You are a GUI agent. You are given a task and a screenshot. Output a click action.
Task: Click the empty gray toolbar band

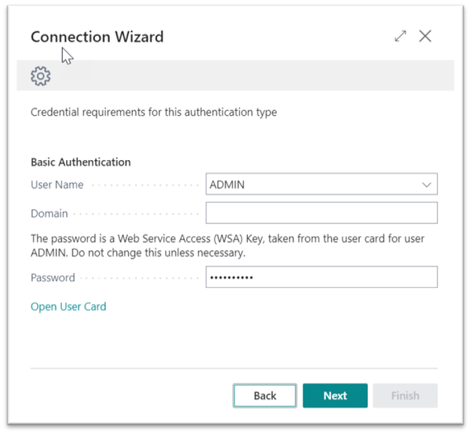coord(256,76)
